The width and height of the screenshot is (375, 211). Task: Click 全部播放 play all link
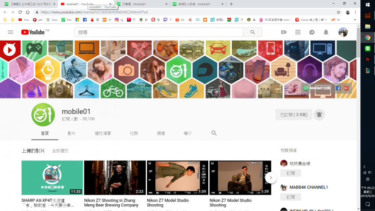click(x=60, y=151)
